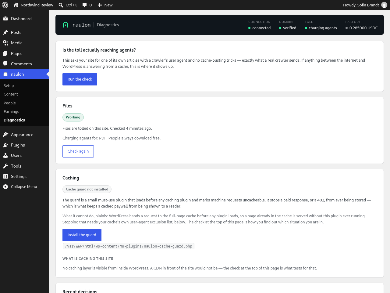Image resolution: width=390 pixels, height=293 pixels.
Task: Click the WordPress logo icon
Action: [5, 5]
